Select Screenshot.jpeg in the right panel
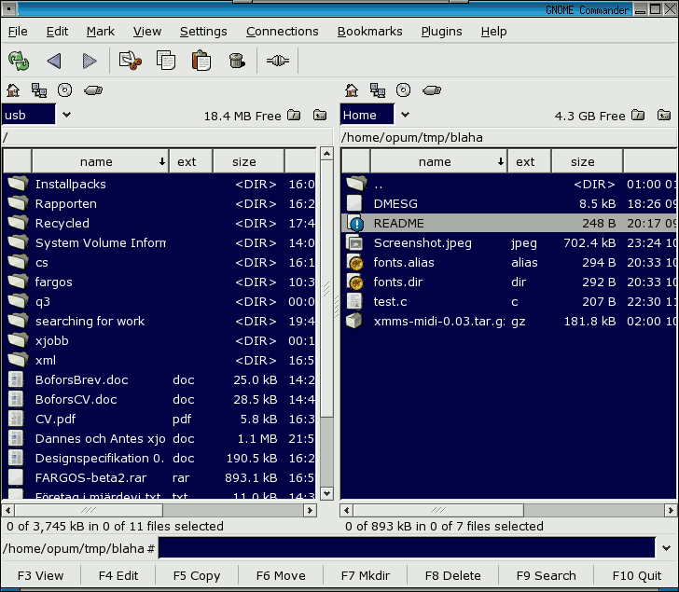679x592 pixels. [423, 242]
